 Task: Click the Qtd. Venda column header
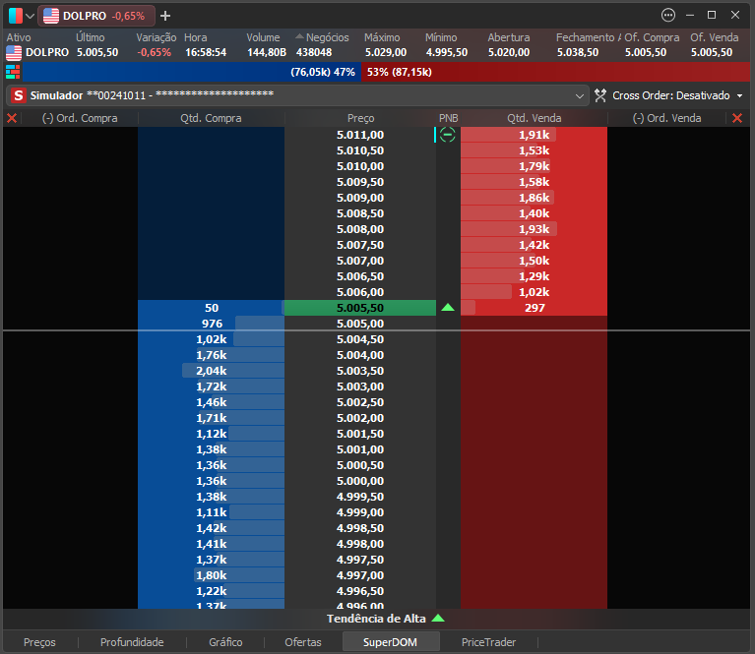tap(534, 118)
